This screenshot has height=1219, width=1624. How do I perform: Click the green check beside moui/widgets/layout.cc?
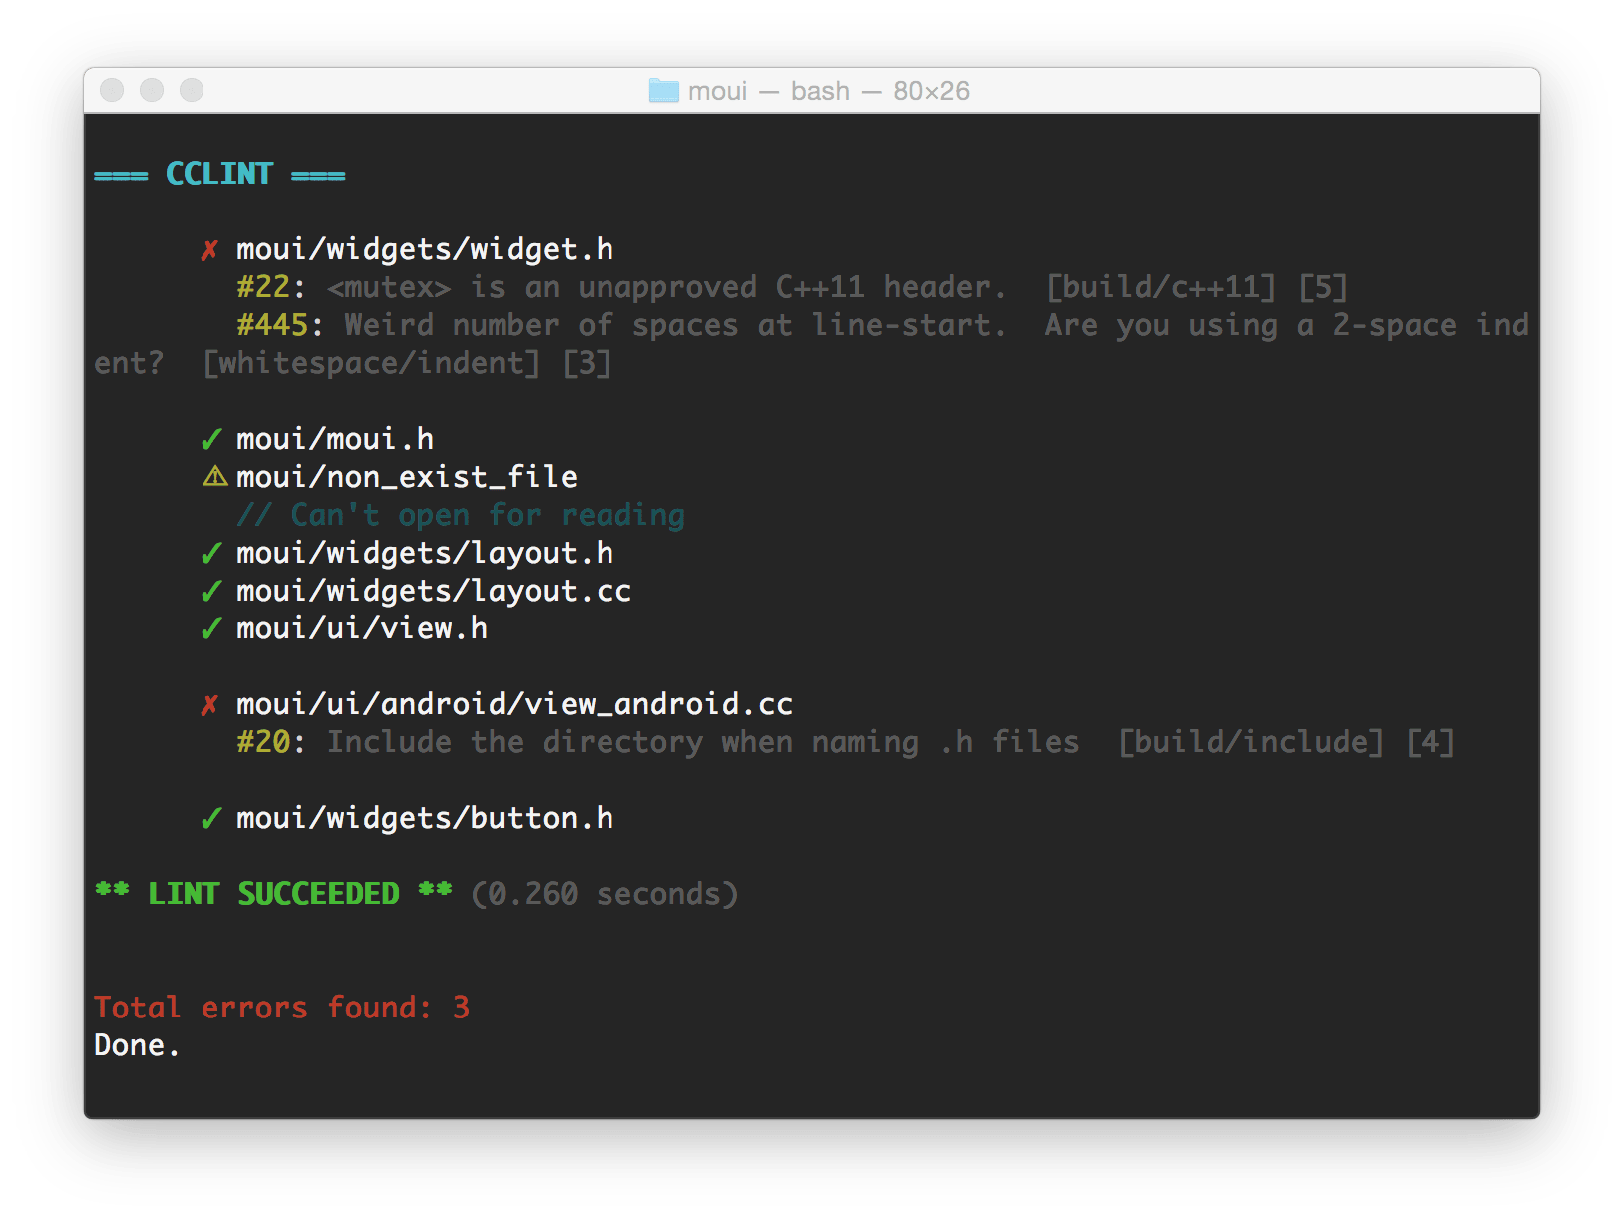210,592
